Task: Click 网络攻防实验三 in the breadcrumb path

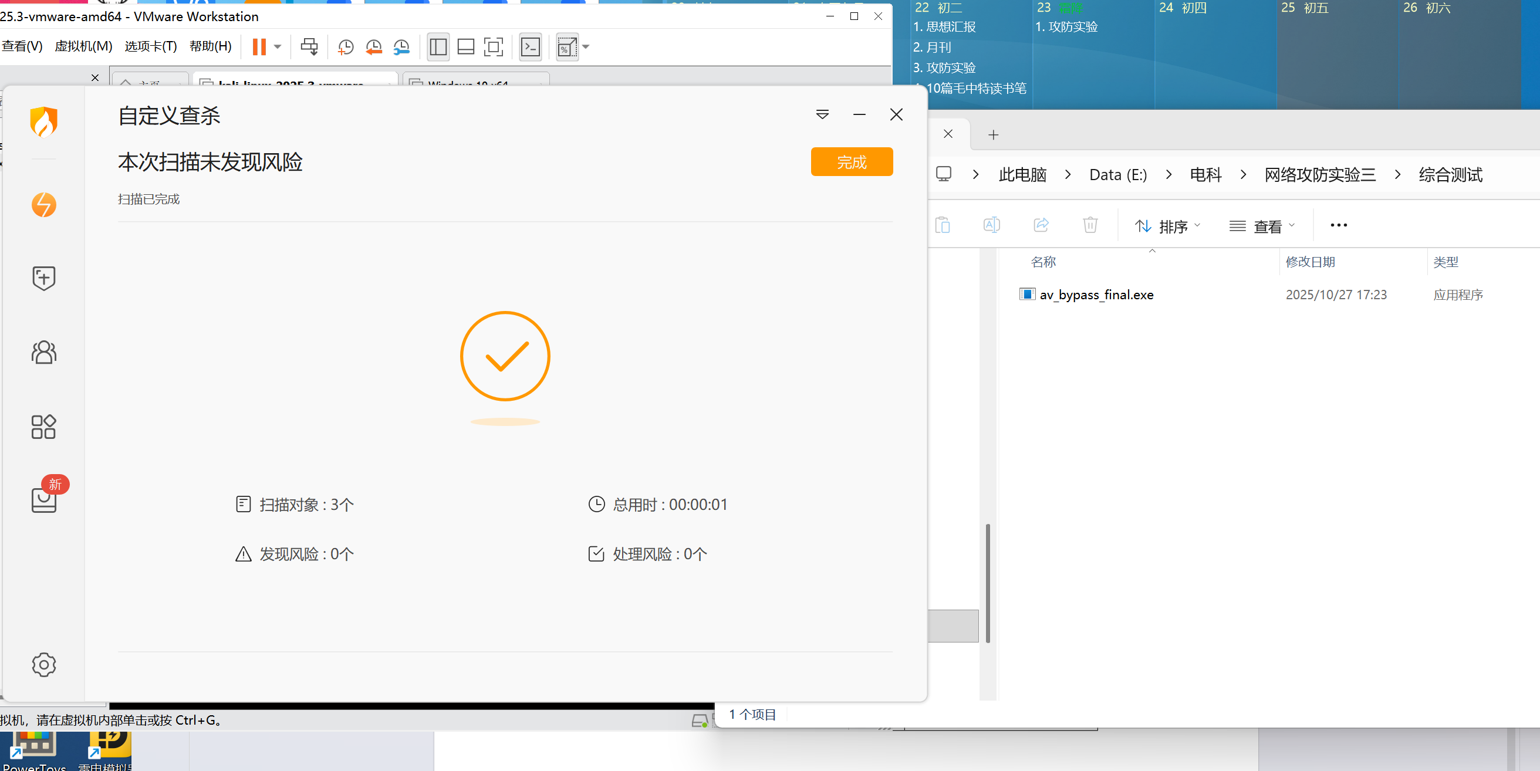Action: [x=1319, y=174]
